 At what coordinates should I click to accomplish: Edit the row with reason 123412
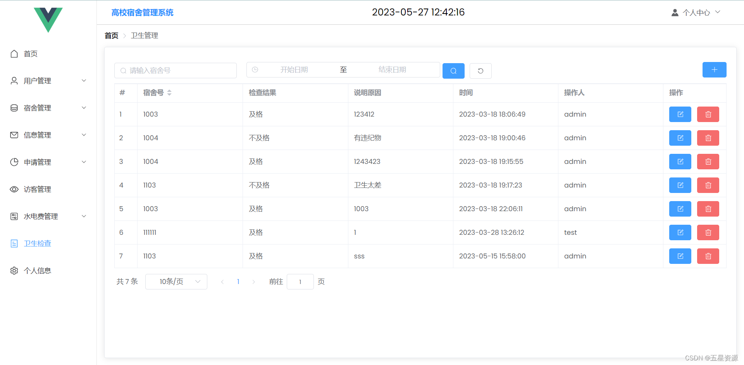[680, 114]
